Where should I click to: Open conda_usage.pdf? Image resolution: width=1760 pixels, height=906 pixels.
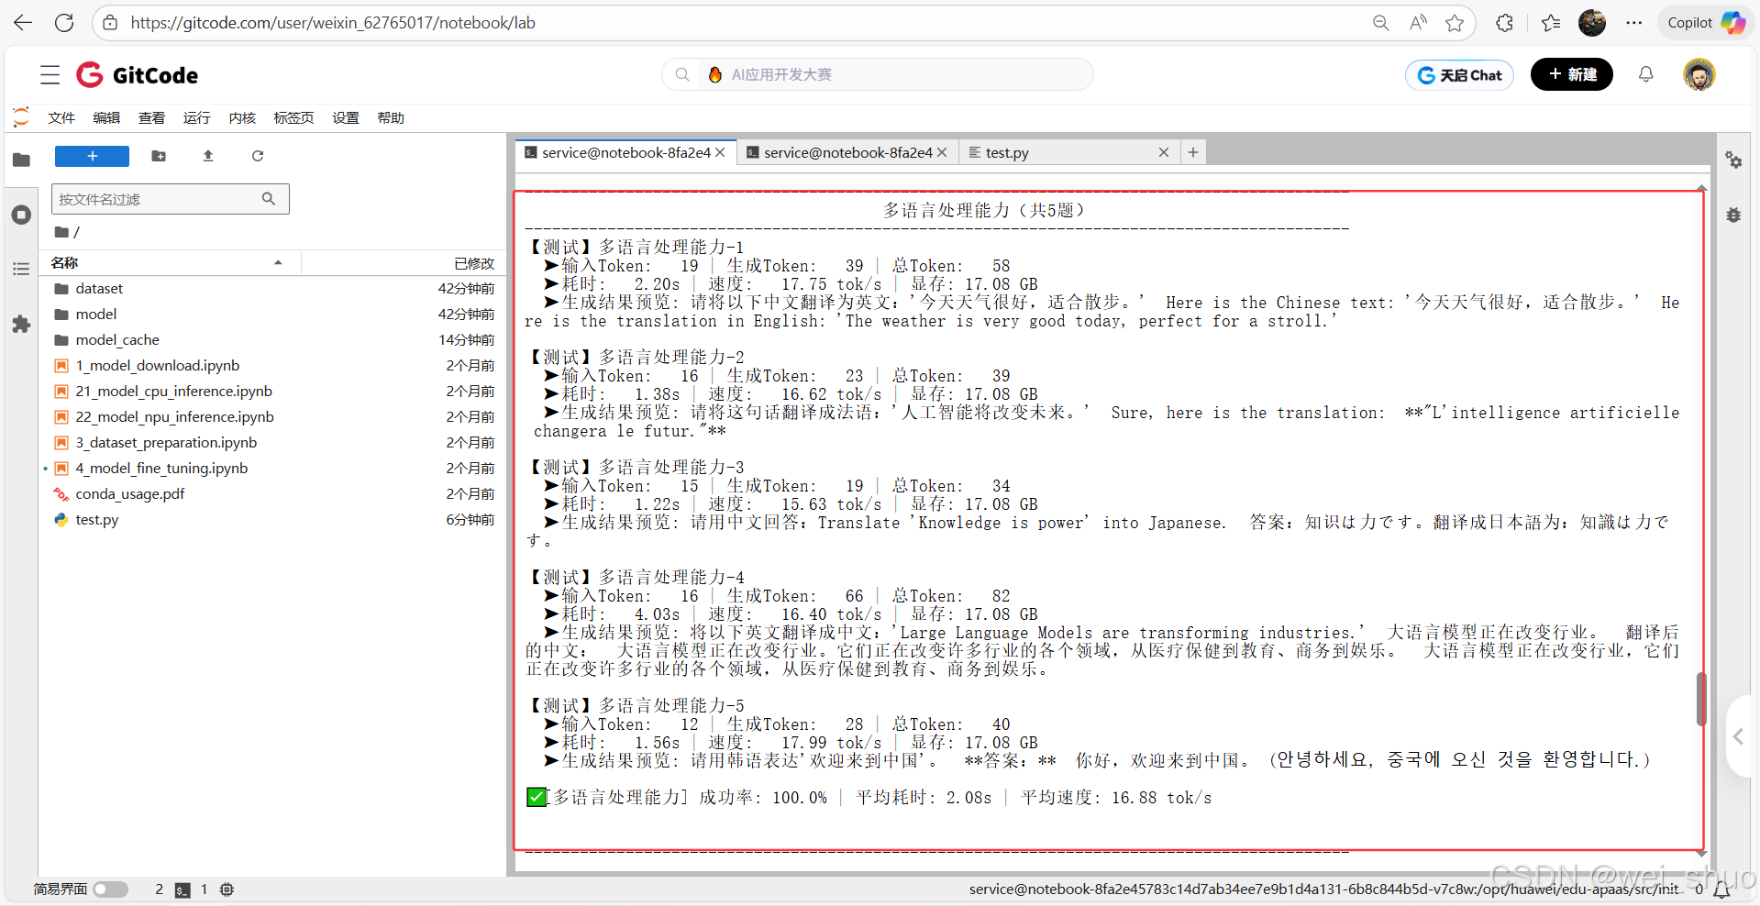coord(271,493)
